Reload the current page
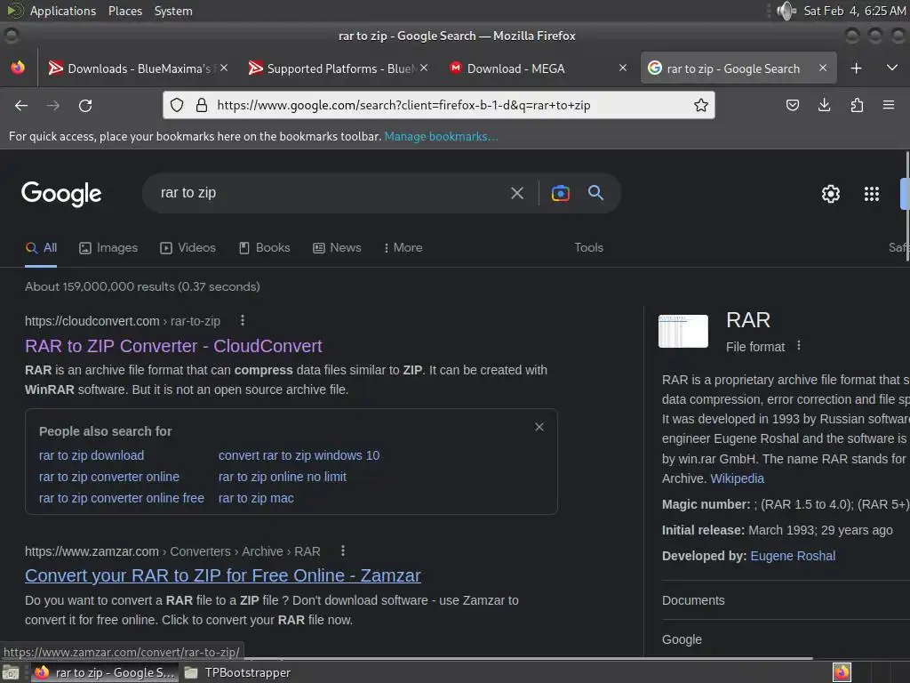This screenshot has width=910, height=683. pyautogui.click(x=85, y=106)
